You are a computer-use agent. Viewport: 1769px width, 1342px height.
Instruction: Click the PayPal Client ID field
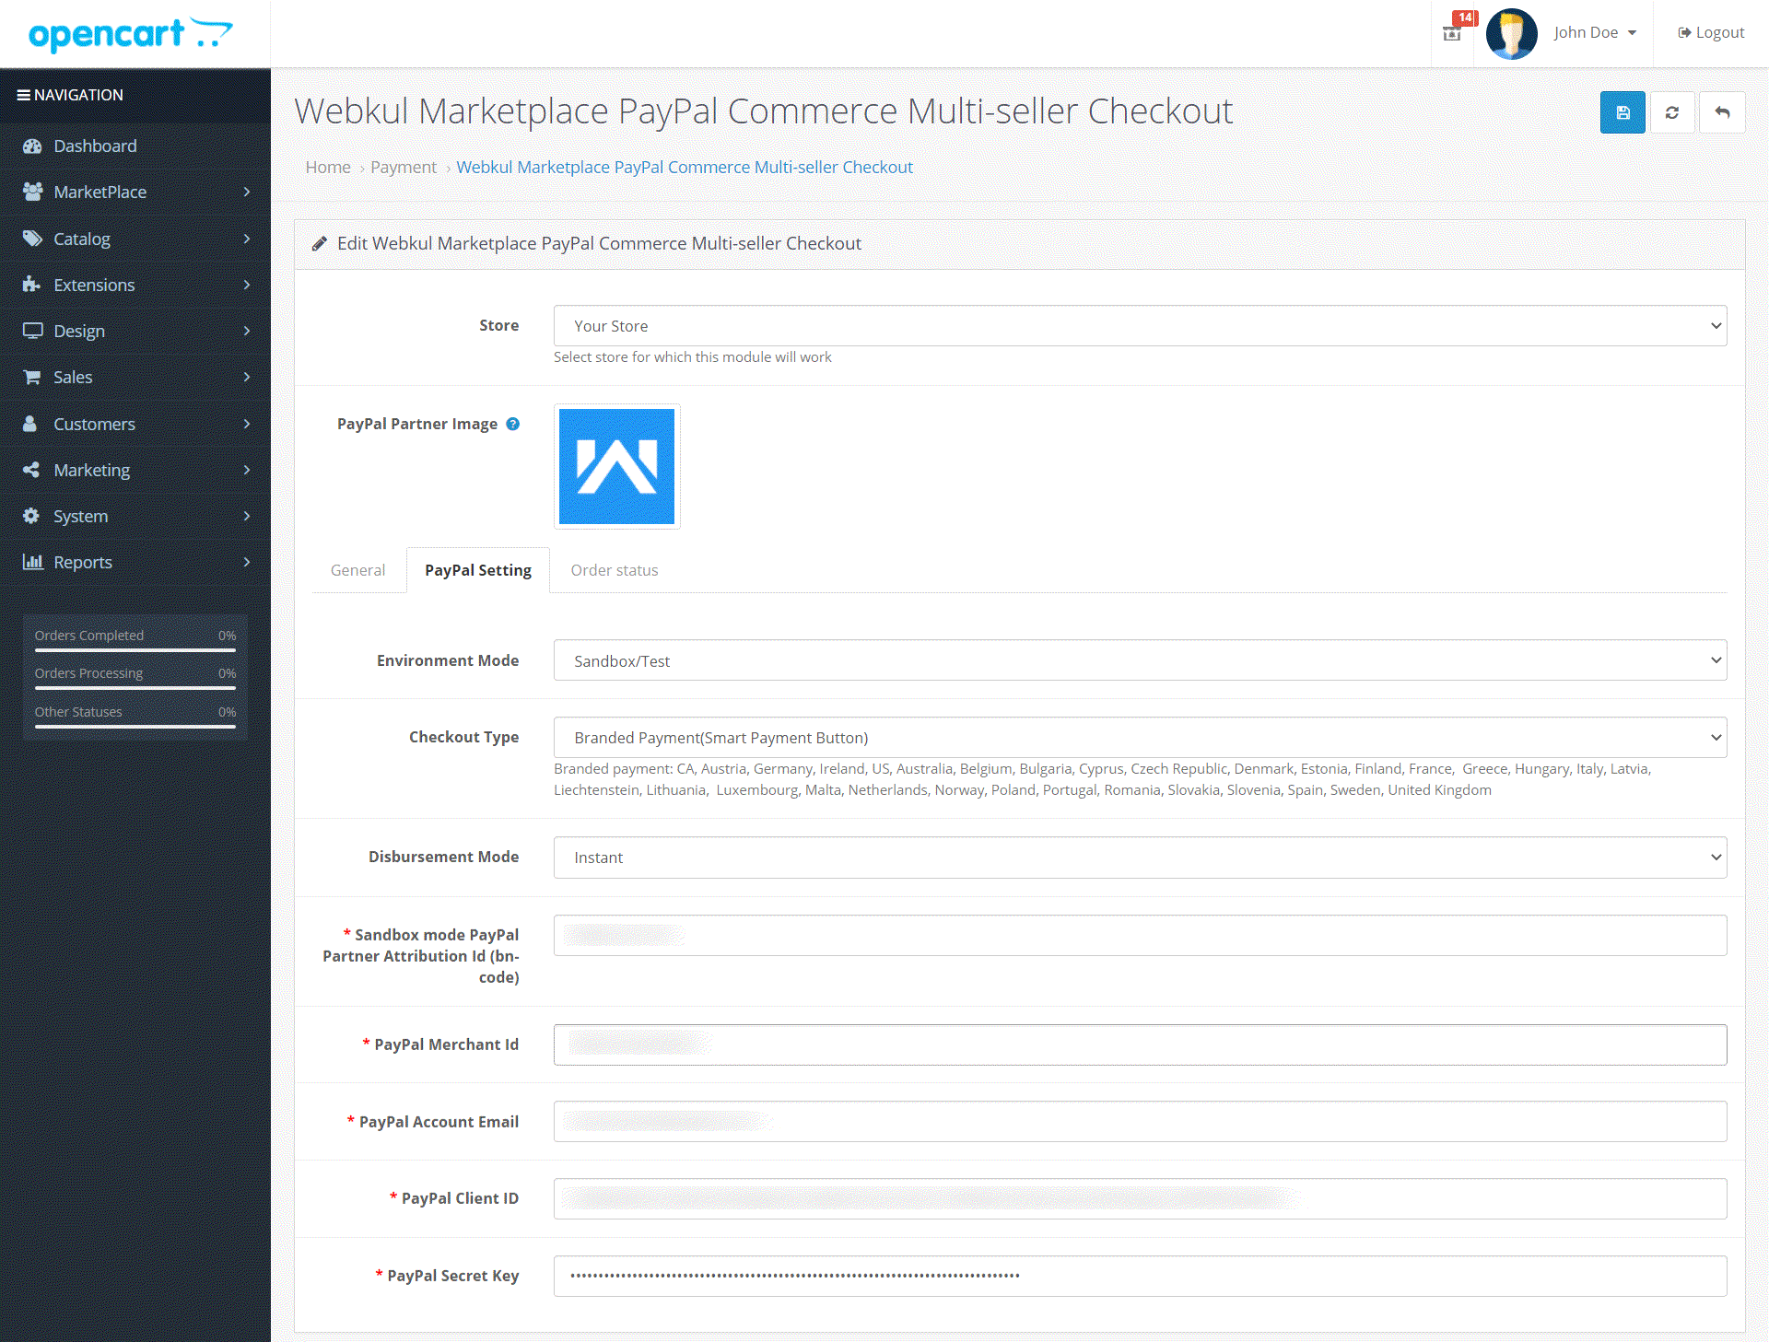pos(1140,1198)
